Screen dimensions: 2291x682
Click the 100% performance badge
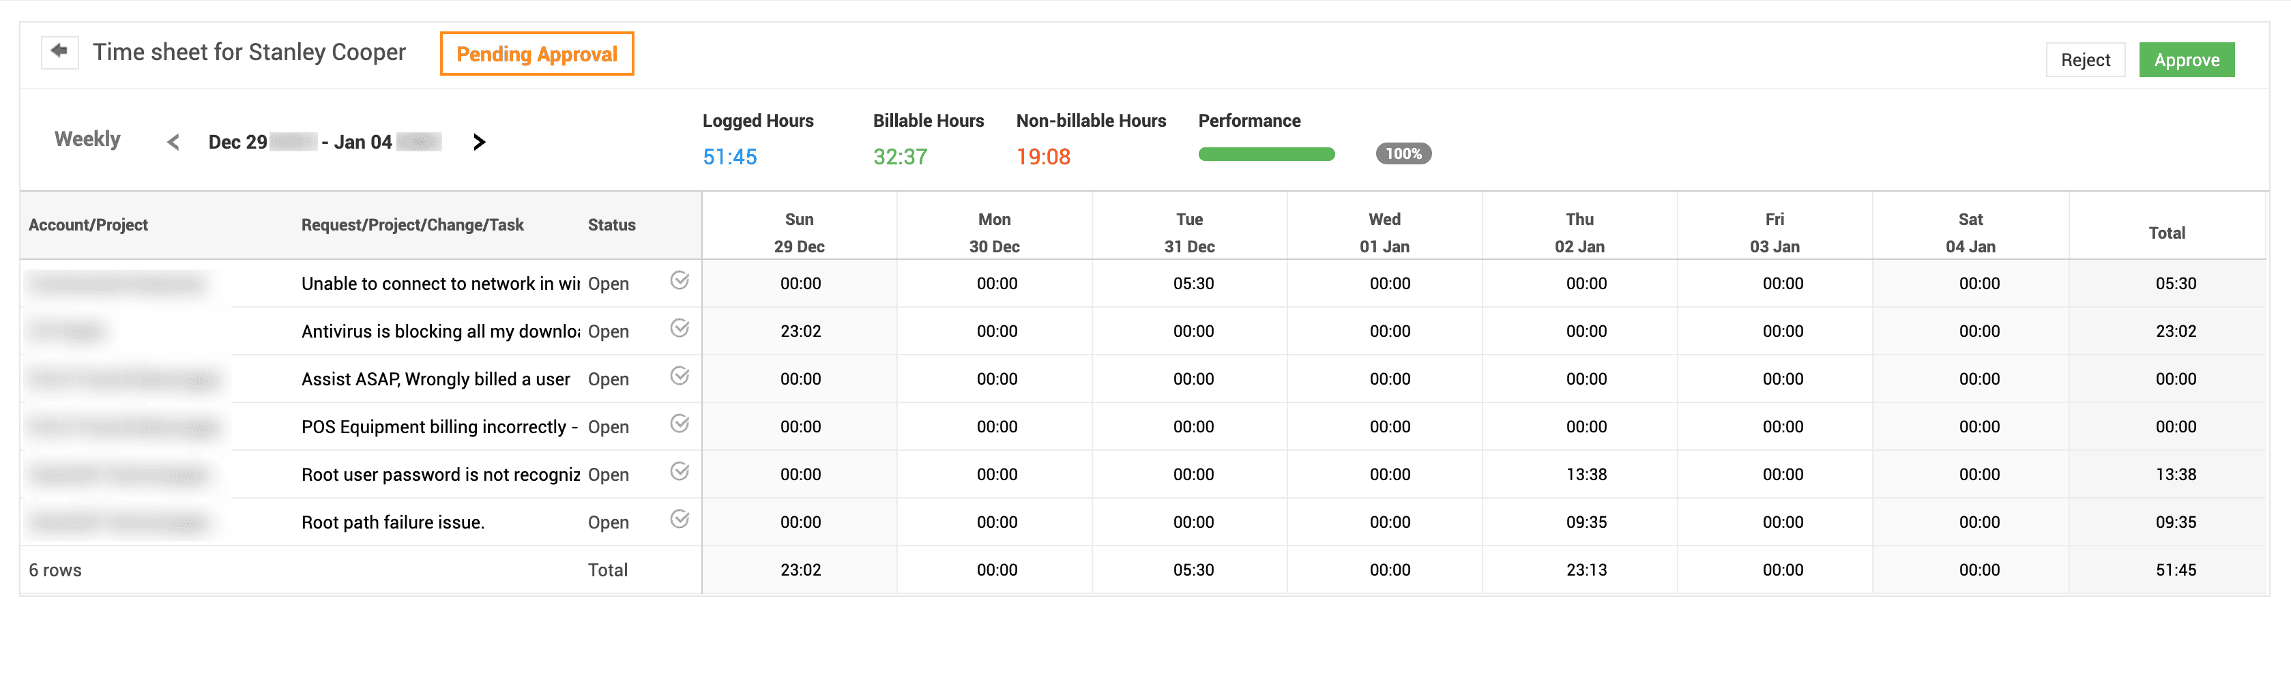coord(1403,153)
